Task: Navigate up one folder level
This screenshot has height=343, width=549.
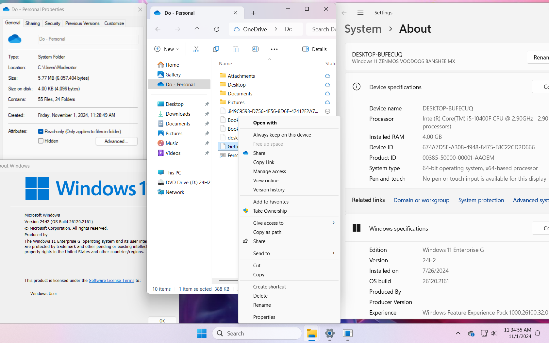Action: pos(197,29)
